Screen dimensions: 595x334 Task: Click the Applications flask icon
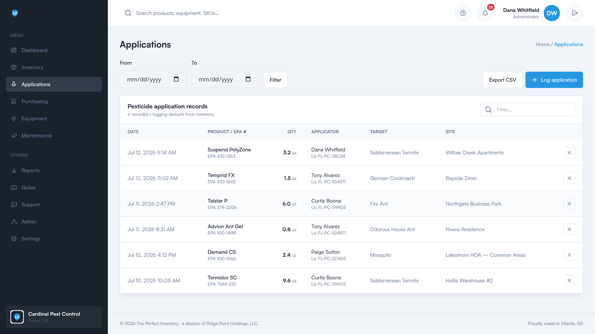[x=14, y=84]
